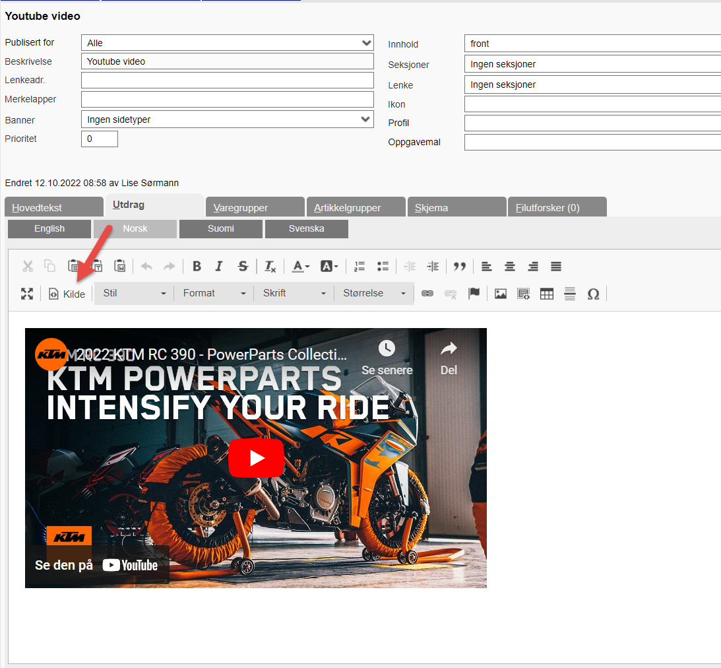The height and width of the screenshot is (668, 721).
Task: Toggle Strikethrough formatting
Action: click(243, 267)
